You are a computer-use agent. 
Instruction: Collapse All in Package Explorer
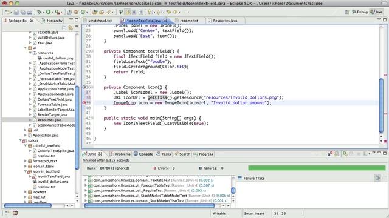click(x=64, y=28)
